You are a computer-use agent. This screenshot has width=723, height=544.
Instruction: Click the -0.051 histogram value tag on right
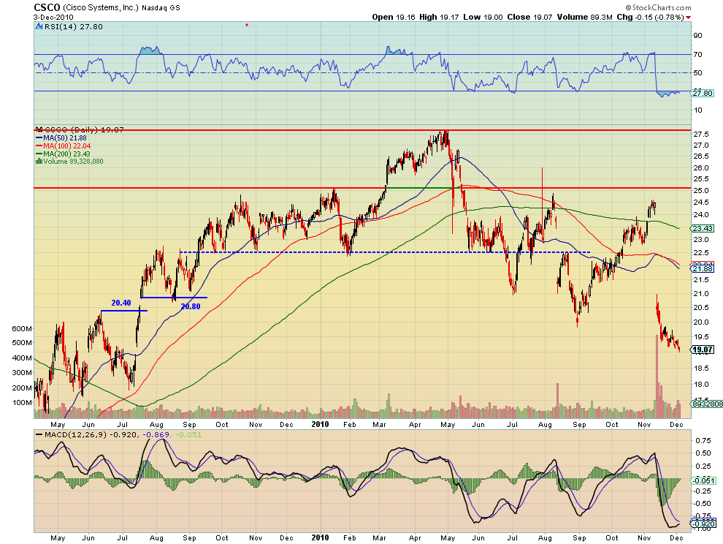click(703, 480)
